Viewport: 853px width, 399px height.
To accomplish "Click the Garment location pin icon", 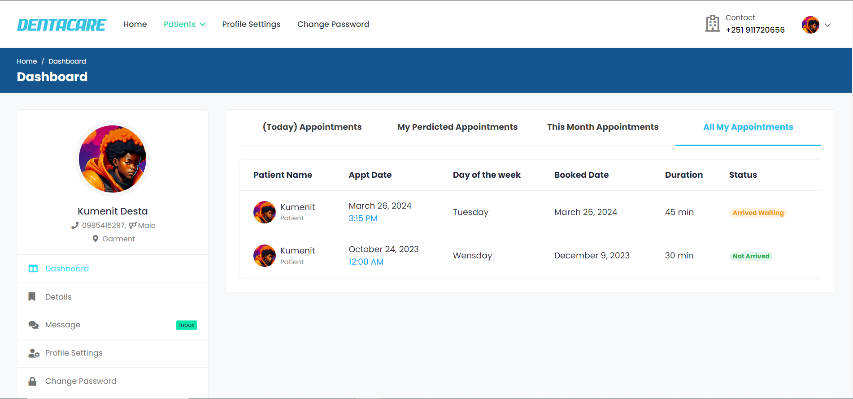I will coord(95,239).
